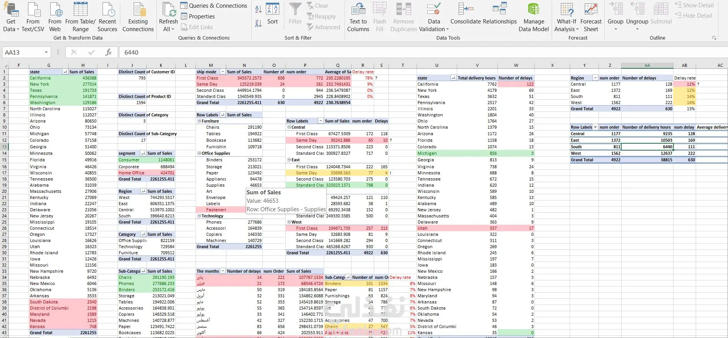Image resolution: width=728 pixels, height=338 pixels.
Task: Import data From Text/CSV
Action: click(x=33, y=17)
